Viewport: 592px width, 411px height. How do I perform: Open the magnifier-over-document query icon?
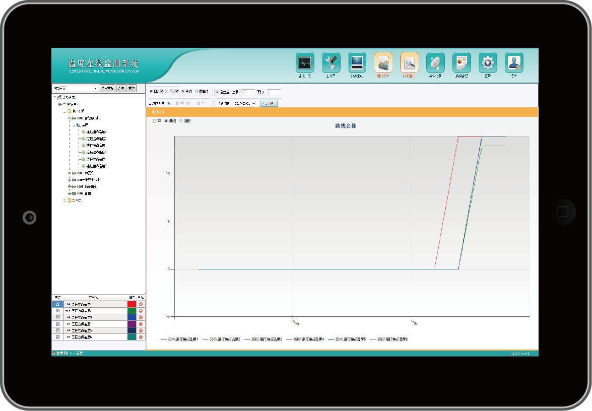409,62
